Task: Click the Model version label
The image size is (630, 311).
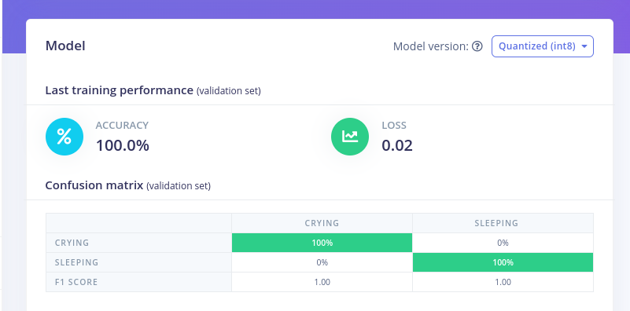Action: 431,46
